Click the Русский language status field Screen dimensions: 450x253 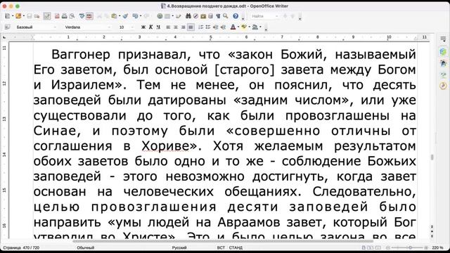tap(179, 247)
